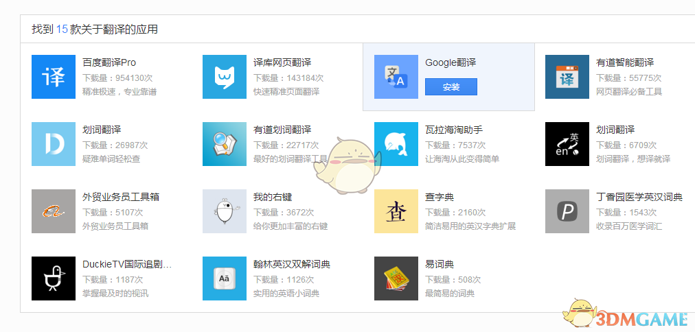Click the 实用的英语小词典 description
This screenshot has height=332, width=695.
(x=286, y=294)
